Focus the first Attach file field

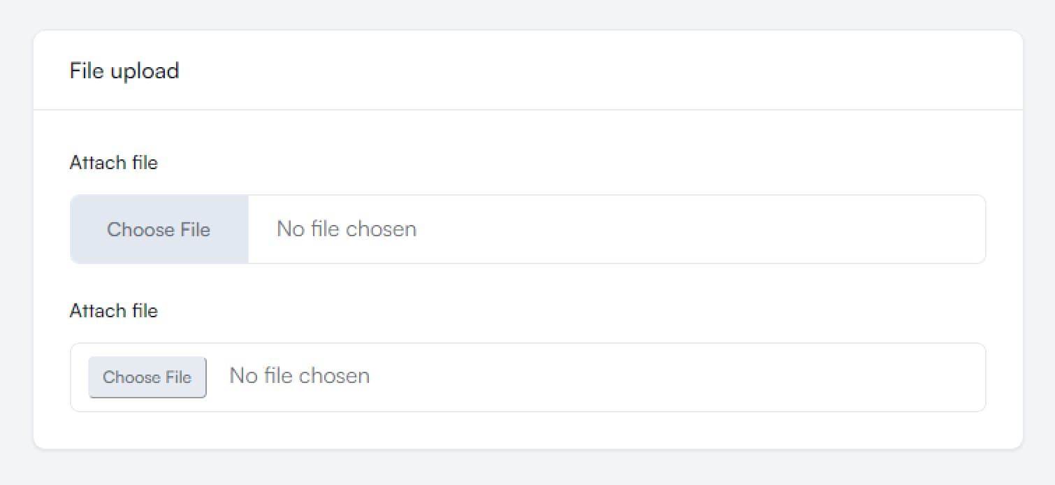tap(489, 229)
